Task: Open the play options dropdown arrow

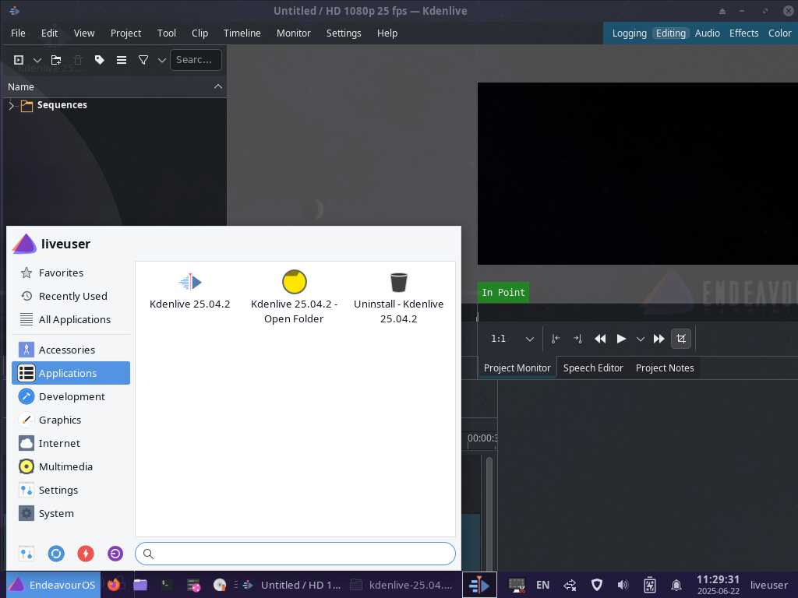Action: coord(641,339)
